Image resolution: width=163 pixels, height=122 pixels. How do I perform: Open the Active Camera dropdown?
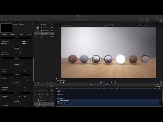(67, 25)
